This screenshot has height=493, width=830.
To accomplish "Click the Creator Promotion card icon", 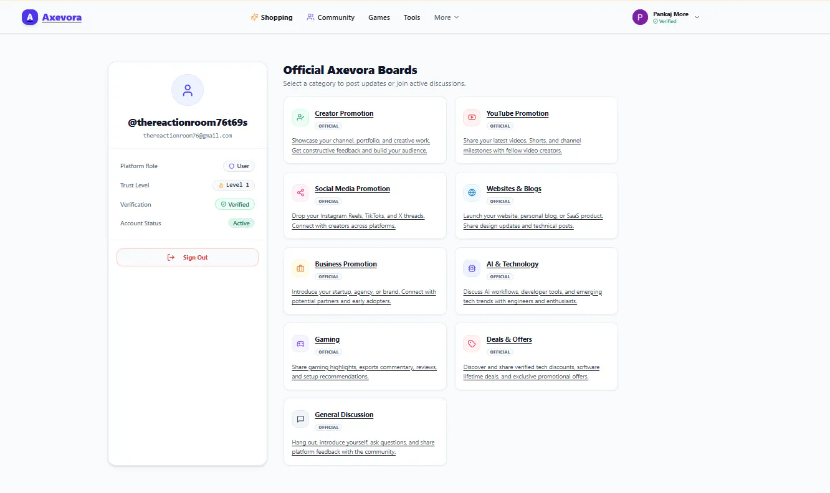I will point(300,118).
